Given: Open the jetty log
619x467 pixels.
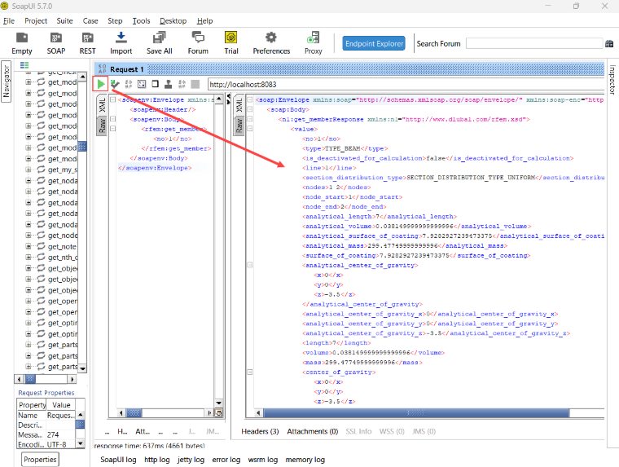Looking at the screenshot, I should (x=191, y=460).
